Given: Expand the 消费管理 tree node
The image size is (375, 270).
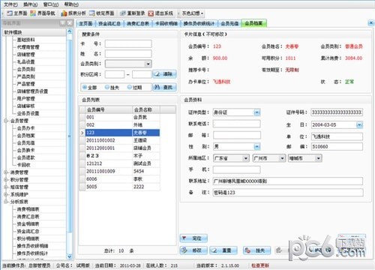Looking at the screenshot, I should [6, 172].
